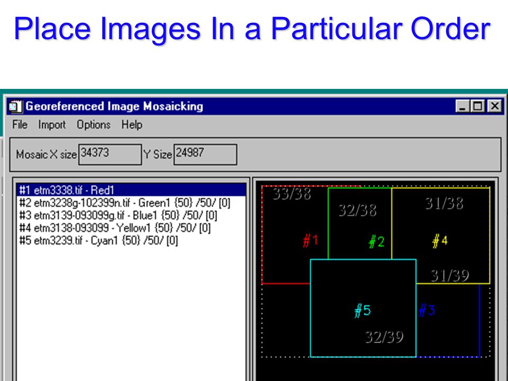Click the cyan #5 footprint label

coord(362,311)
